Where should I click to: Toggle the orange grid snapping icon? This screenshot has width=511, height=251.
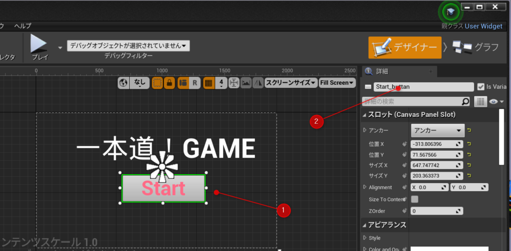point(209,83)
